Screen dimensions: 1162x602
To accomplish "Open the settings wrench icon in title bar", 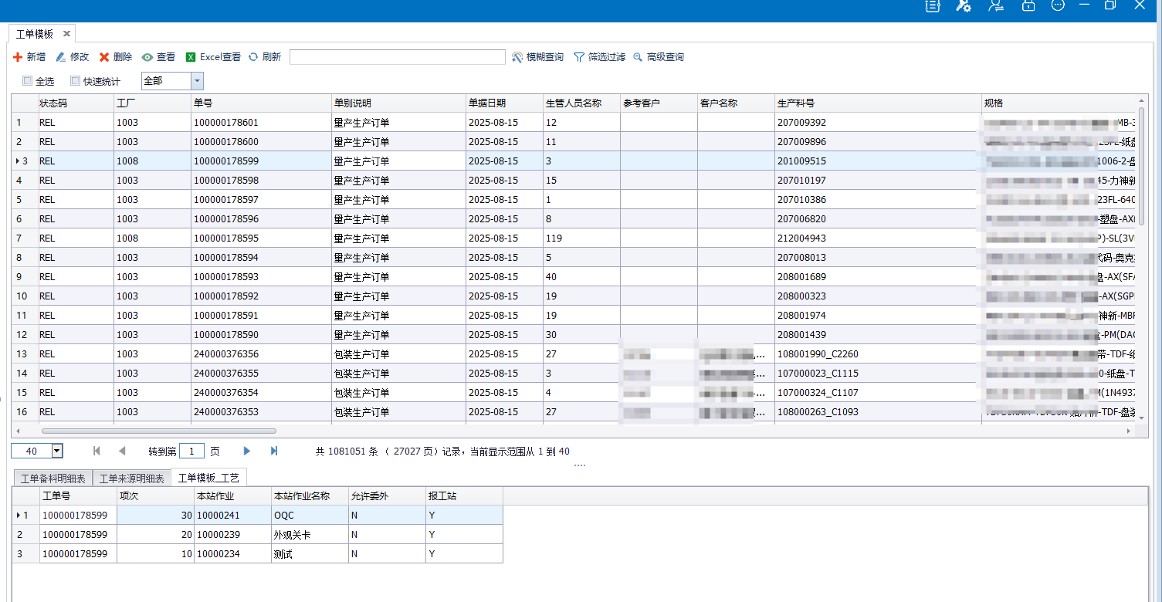I will [x=963, y=5].
